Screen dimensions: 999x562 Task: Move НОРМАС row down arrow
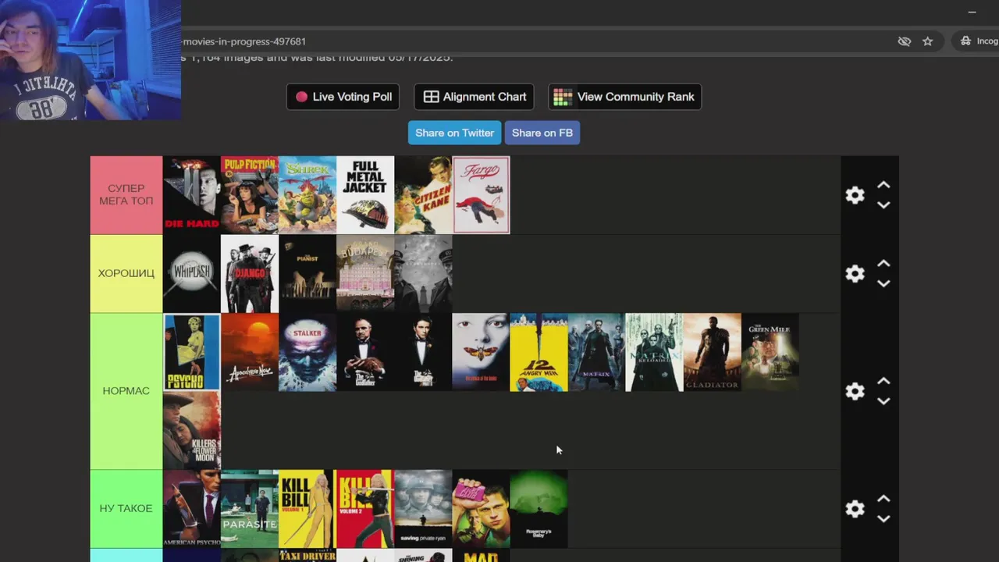(883, 401)
